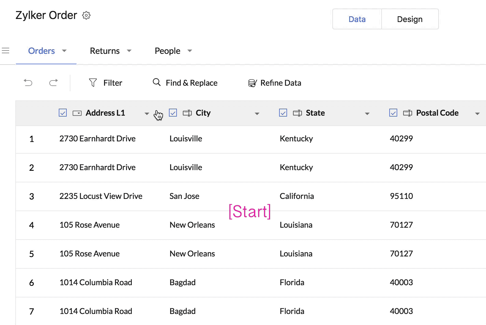The height and width of the screenshot is (325, 486).
Task: Expand the Returns tab dropdown arrow
Action: click(x=129, y=51)
